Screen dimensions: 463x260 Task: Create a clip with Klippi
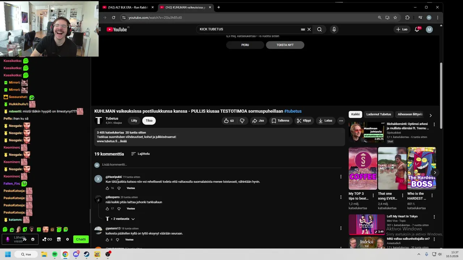(304, 121)
